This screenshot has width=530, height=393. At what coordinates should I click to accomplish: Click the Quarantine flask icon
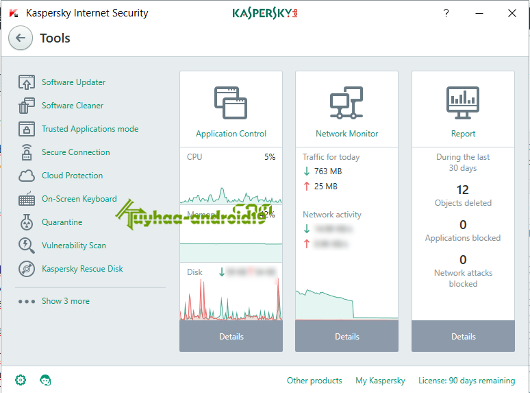(27, 222)
